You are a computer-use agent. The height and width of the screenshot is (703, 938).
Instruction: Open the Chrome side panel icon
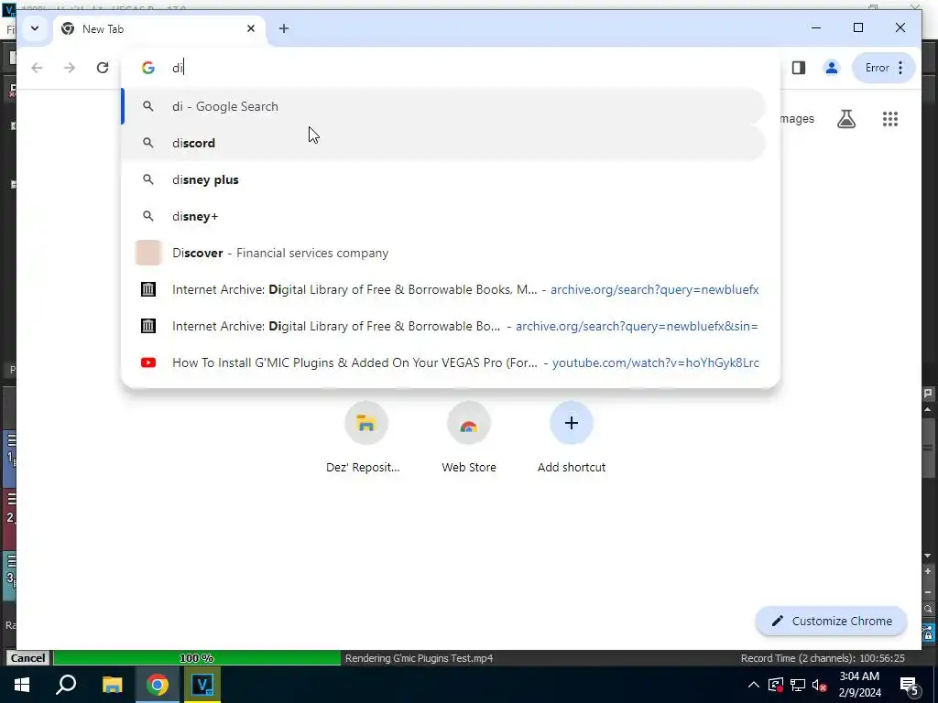tap(798, 68)
